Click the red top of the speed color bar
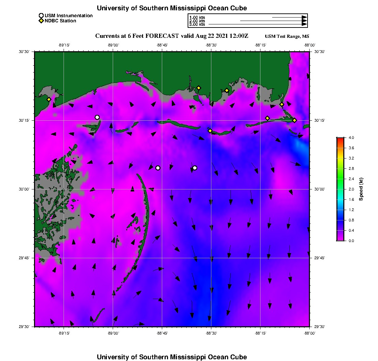This screenshot has height=361, width=378. tap(340, 139)
